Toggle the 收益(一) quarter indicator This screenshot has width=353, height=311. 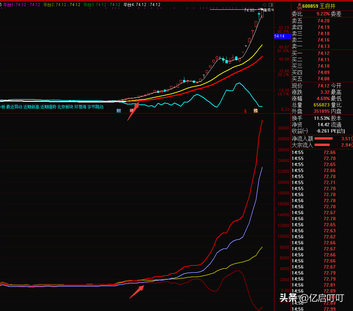point(300,131)
